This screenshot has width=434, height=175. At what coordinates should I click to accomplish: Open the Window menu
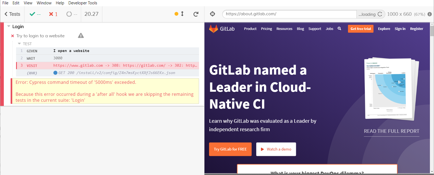[44, 3]
